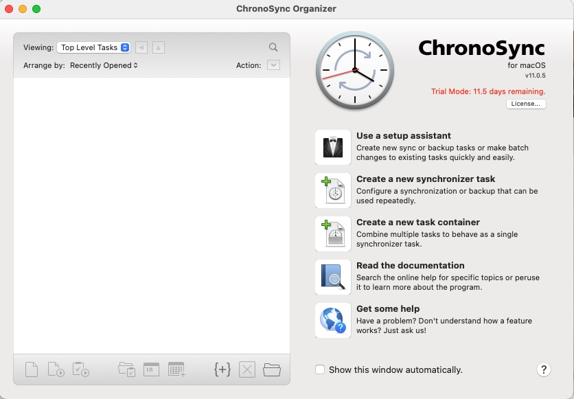Click the back arrow navigation button

point(141,47)
